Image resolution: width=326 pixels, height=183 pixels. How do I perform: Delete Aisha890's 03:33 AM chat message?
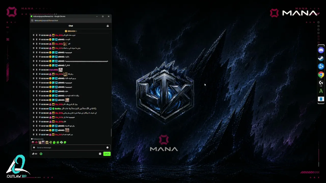tap(34, 70)
